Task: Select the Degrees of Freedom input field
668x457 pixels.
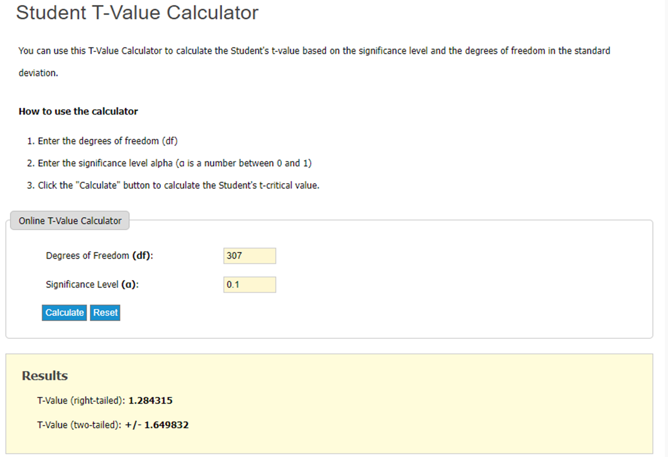Action: tap(249, 256)
